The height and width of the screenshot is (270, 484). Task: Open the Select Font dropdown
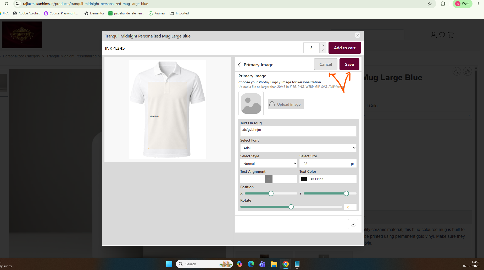(x=298, y=148)
